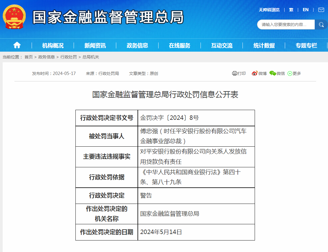328x252 pixels.
Task: Click cell 金罚决字〔2024〕8号
Action: [x=196, y=118]
